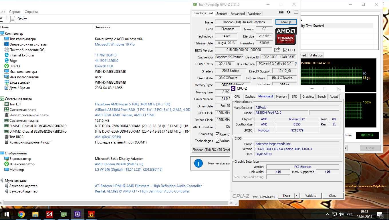389x220 pixels.
Task: Click the РУС language indicator
Action: [350, 214]
